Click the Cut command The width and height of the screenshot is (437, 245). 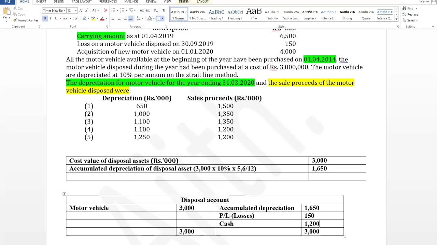pyautogui.click(x=18, y=9)
